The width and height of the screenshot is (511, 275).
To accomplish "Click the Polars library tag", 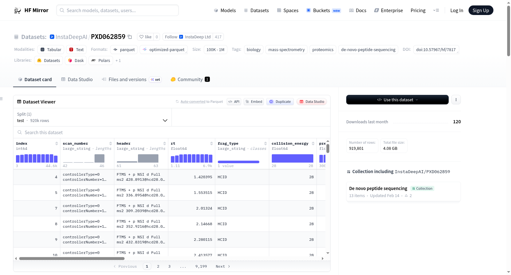I will (x=101, y=60).
